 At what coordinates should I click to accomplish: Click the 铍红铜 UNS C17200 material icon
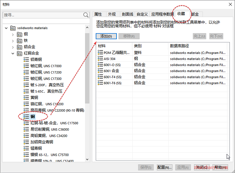click(x=26, y=72)
